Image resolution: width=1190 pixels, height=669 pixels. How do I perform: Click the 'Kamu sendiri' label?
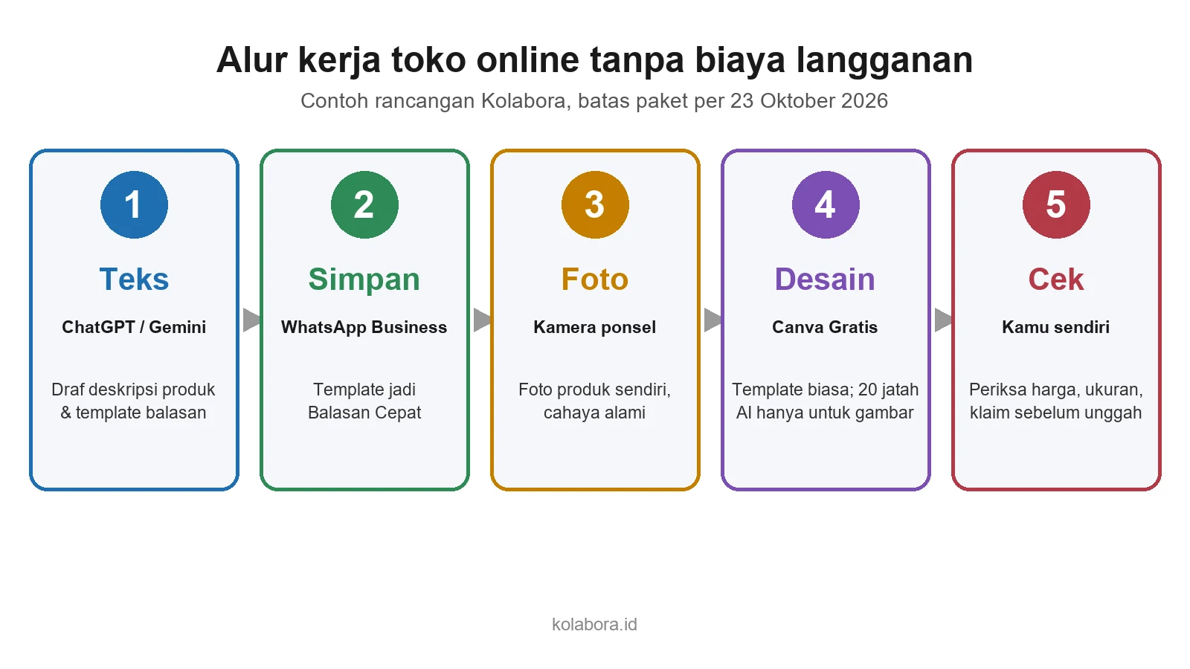(x=1056, y=327)
